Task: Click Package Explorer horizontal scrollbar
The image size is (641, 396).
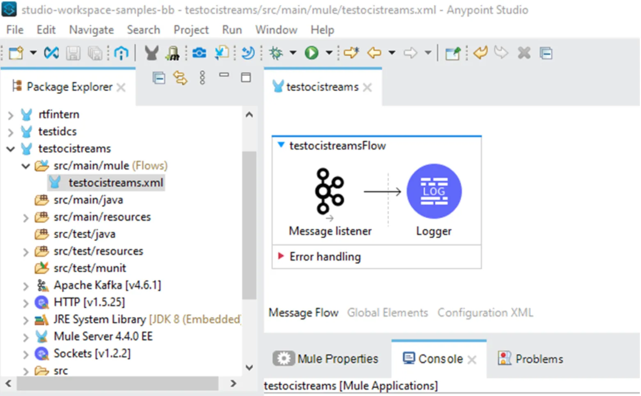Action: click(x=117, y=384)
